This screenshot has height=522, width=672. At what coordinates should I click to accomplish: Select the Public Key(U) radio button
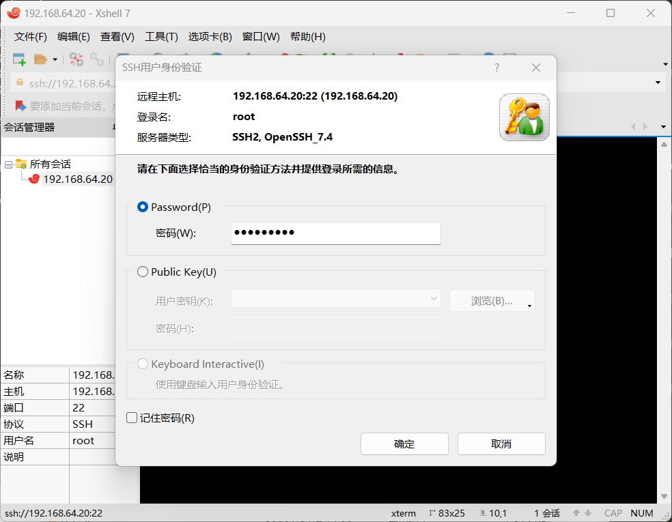tap(142, 272)
